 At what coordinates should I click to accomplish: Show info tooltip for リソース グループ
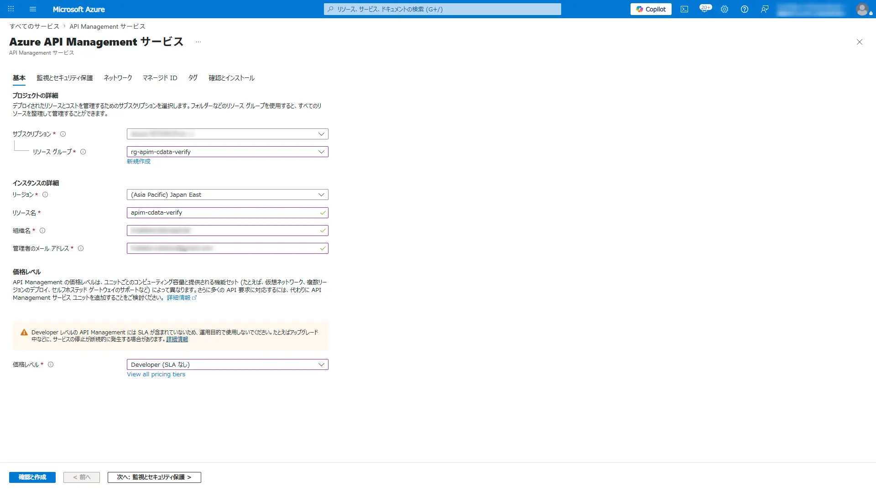pos(83,152)
